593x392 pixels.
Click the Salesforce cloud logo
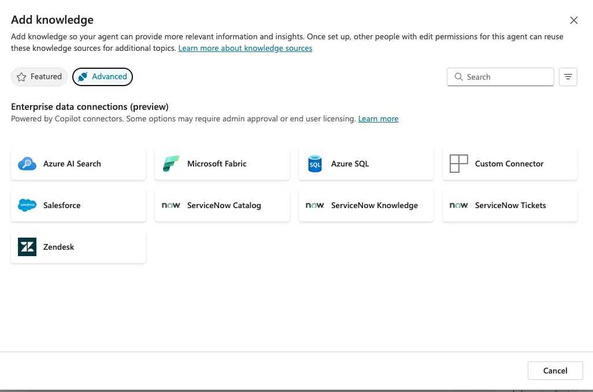click(x=27, y=205)
